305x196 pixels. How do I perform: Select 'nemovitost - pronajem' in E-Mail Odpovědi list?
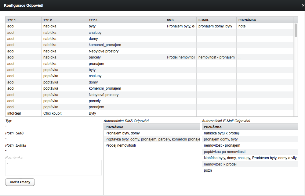(250, 145)
